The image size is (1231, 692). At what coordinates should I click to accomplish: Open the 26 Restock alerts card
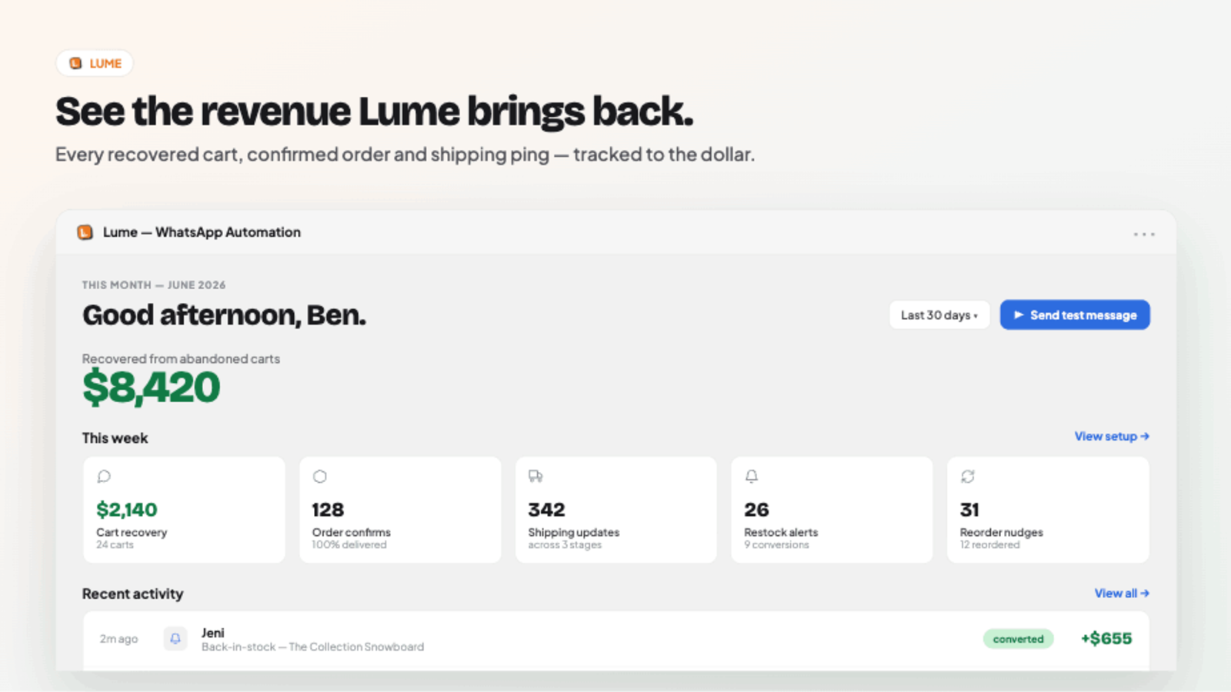832,510
